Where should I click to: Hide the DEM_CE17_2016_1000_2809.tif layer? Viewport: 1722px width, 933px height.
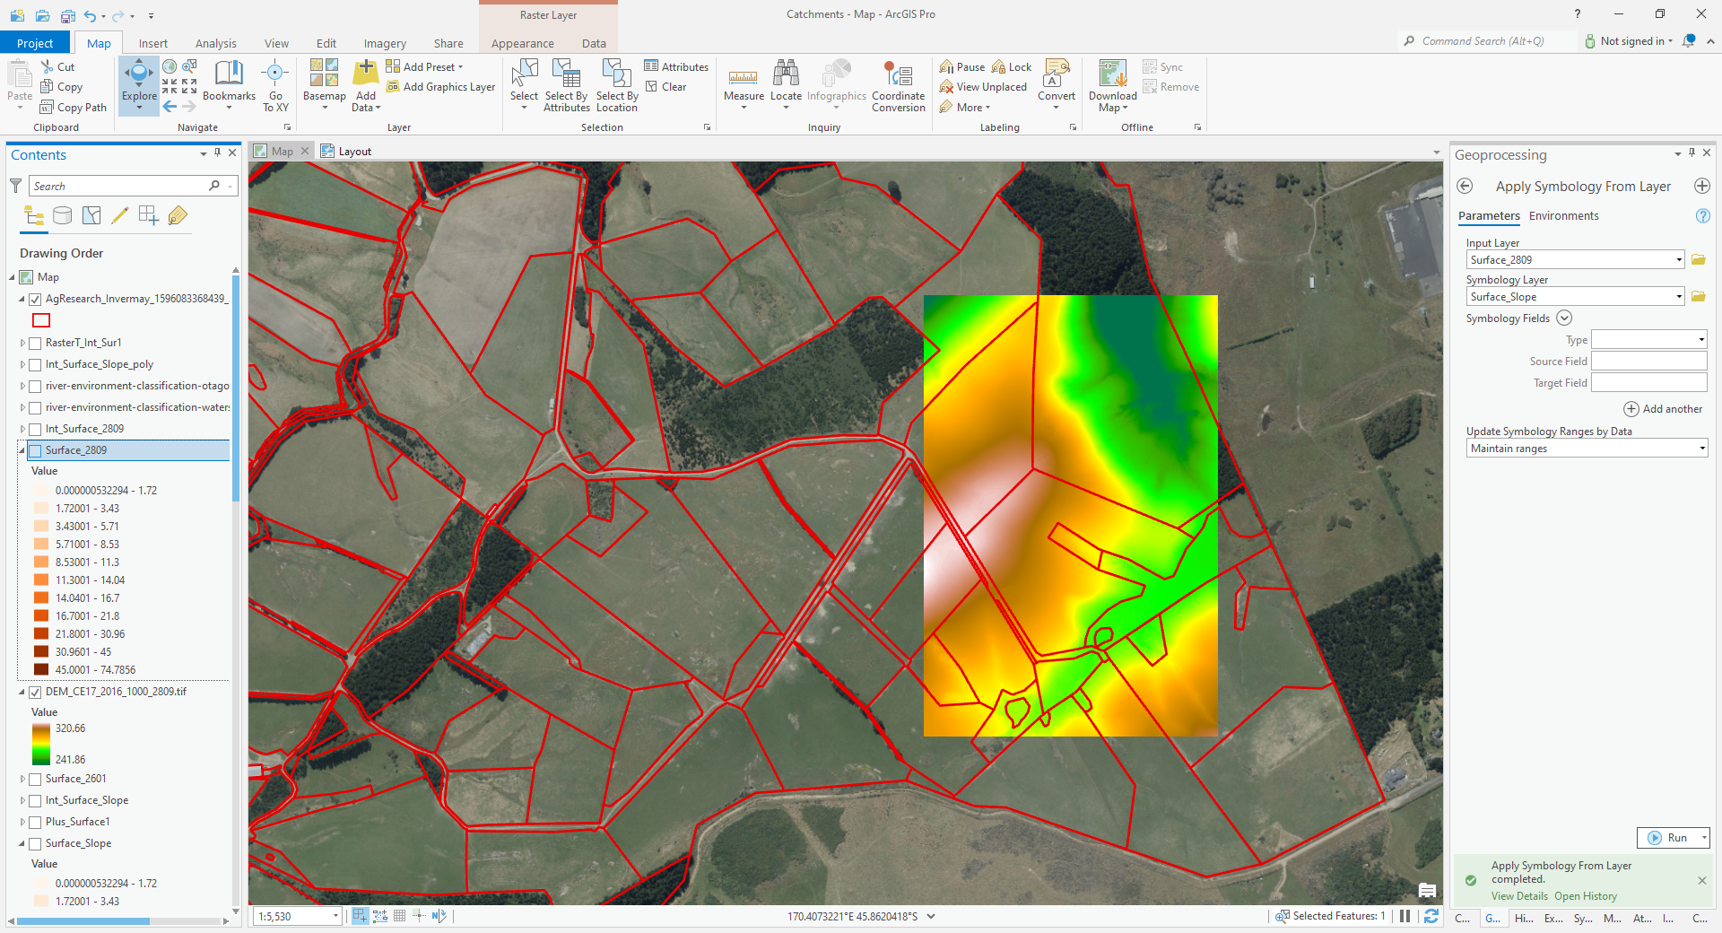(x=34, y=691)
